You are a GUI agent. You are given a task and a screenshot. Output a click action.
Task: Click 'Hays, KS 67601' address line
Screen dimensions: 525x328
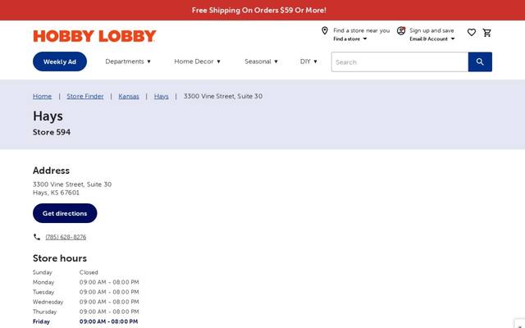point(56,193)
